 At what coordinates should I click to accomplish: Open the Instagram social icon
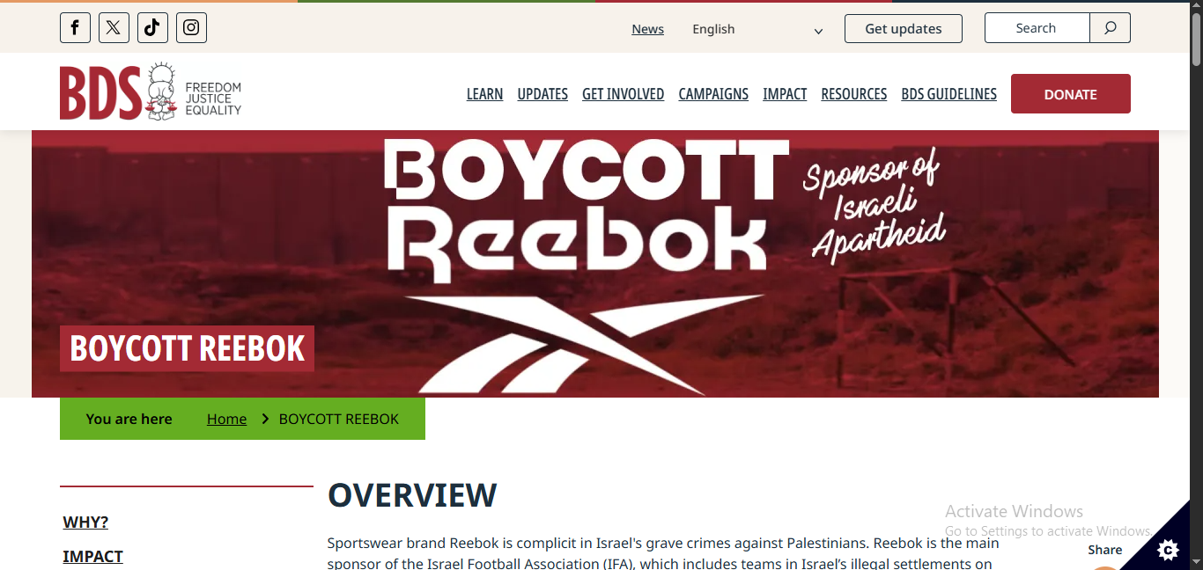191,28
